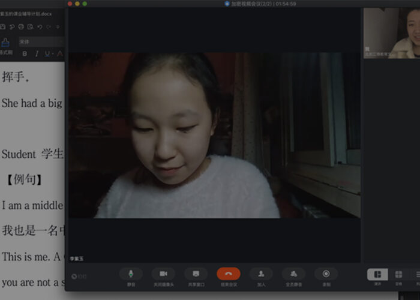This screenshot has width=420, height=300.
Task: Click the participant name label under the main video
Action: (77, 259)
